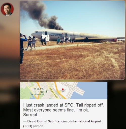
Task: Click the 'I just crash landed' post text
Action: (x=64, y=110)
